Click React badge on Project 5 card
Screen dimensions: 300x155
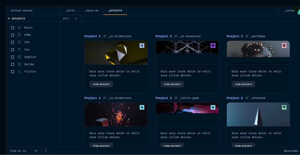tap(213, 107)
